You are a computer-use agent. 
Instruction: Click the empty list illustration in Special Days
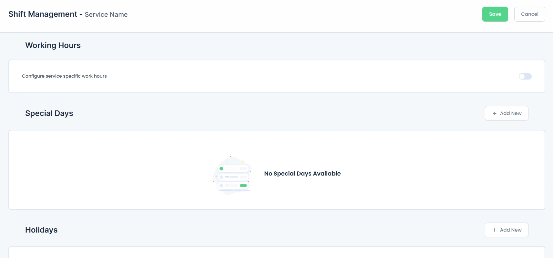point(232,175)
